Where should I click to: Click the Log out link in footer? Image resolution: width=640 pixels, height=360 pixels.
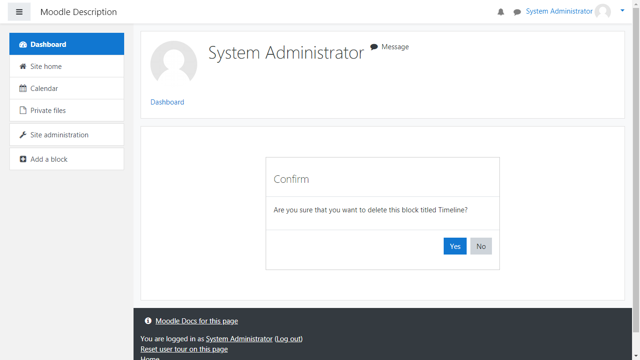(289, 339)
